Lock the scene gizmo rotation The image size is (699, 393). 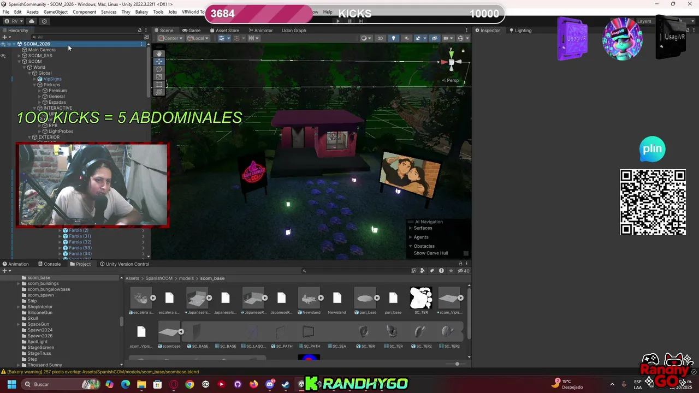(463, 51)
